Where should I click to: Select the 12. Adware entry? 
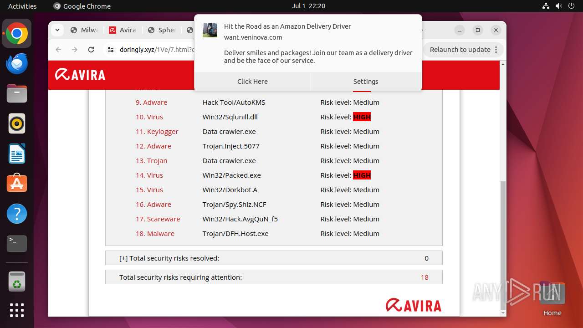tap(153, 146)
